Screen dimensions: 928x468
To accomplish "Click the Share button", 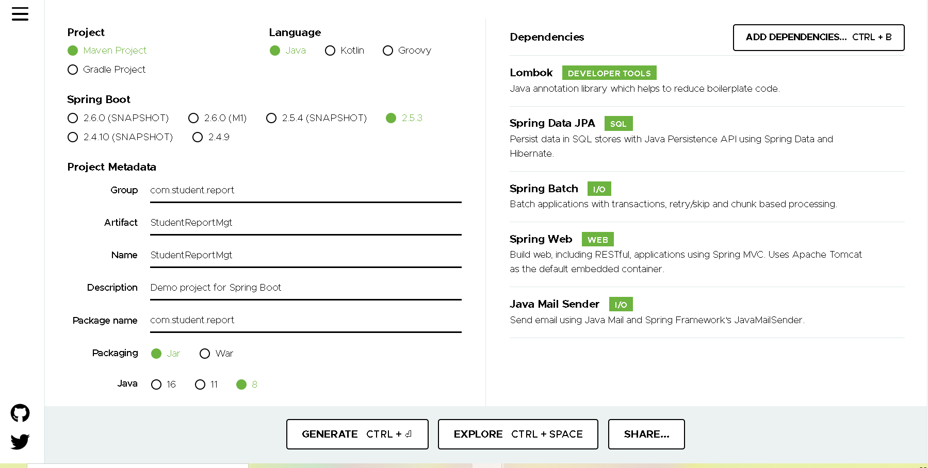I will click(x=646, y=434).
